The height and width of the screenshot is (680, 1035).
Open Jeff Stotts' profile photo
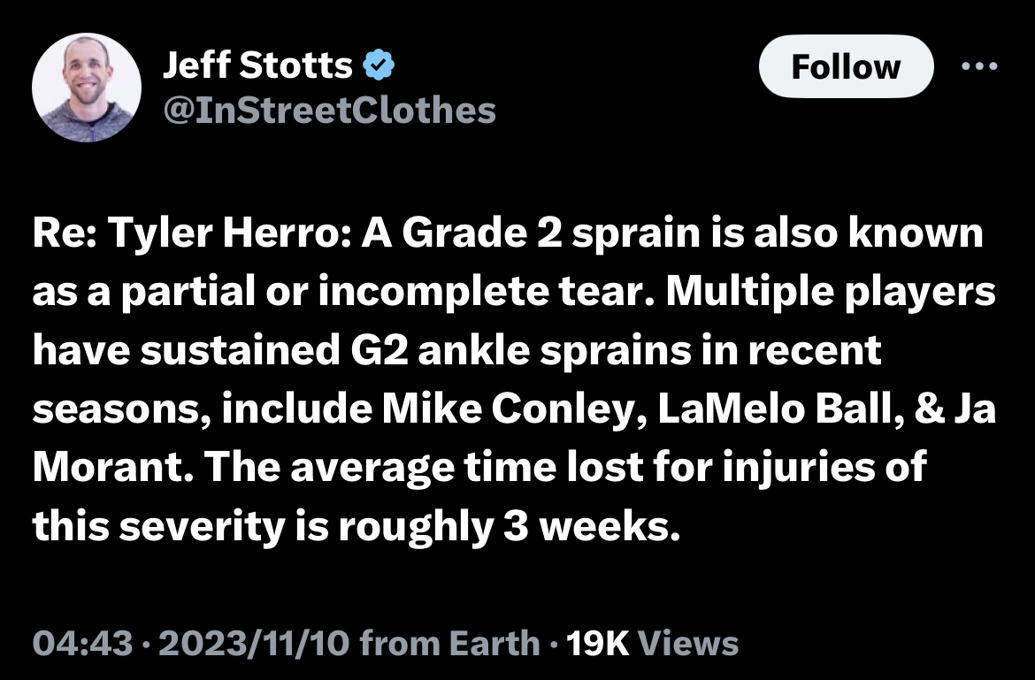87,88
